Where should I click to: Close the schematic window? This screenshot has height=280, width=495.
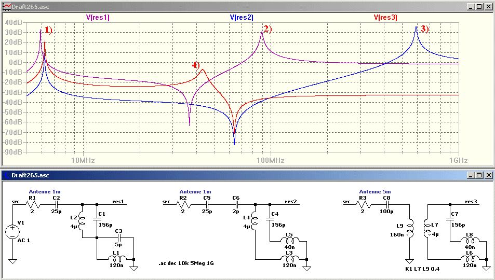click(x=488, y=175)
